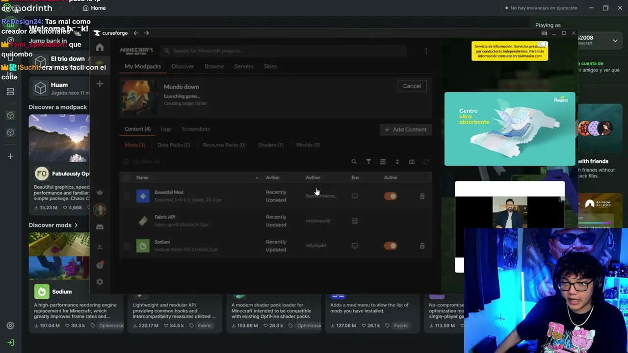Open Modrinth Home button in title bar
Viewport: 628px width, 353px height.
[x=94, y=8]
